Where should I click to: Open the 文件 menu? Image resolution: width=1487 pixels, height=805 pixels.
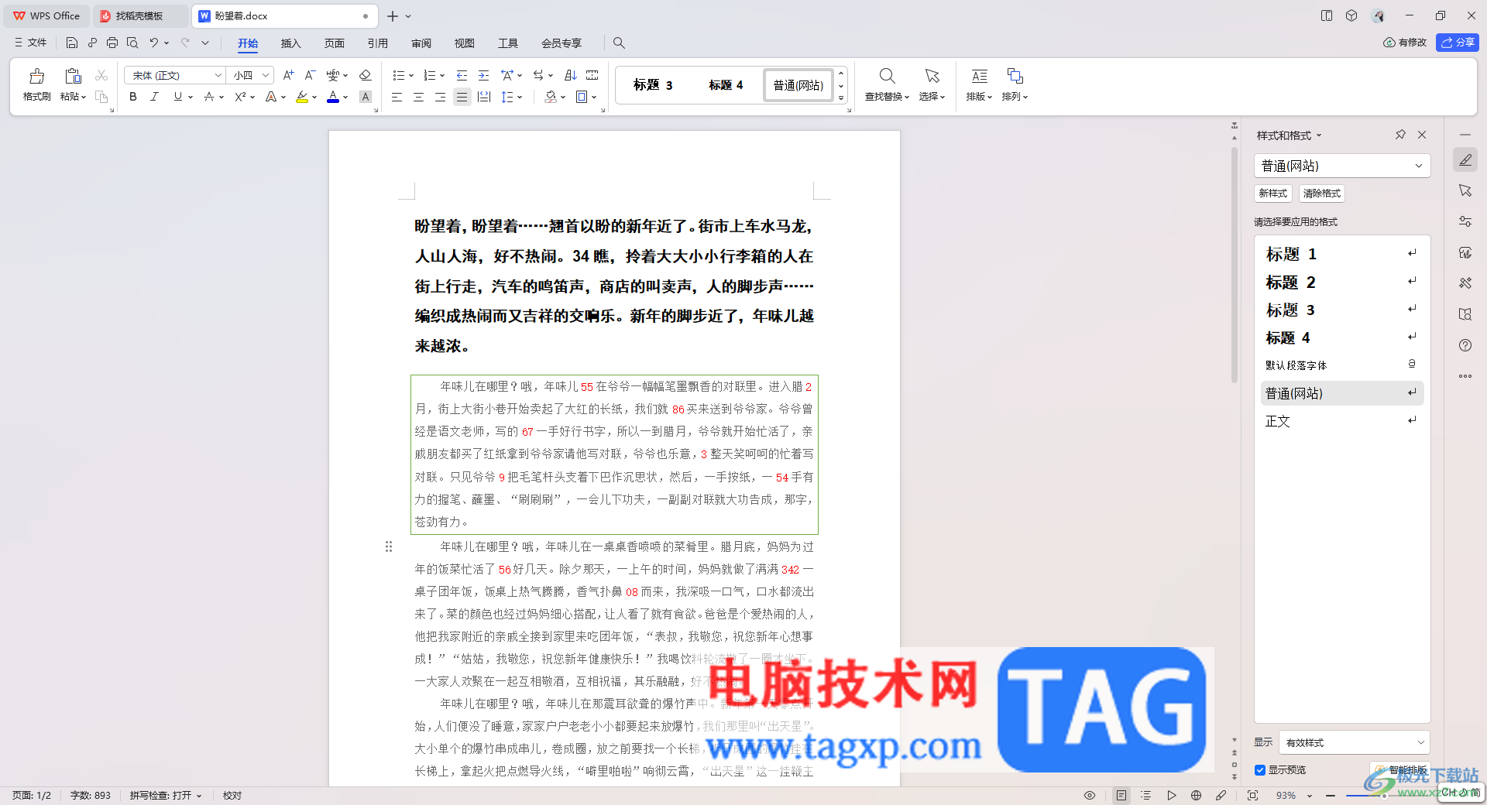(31, 43)
